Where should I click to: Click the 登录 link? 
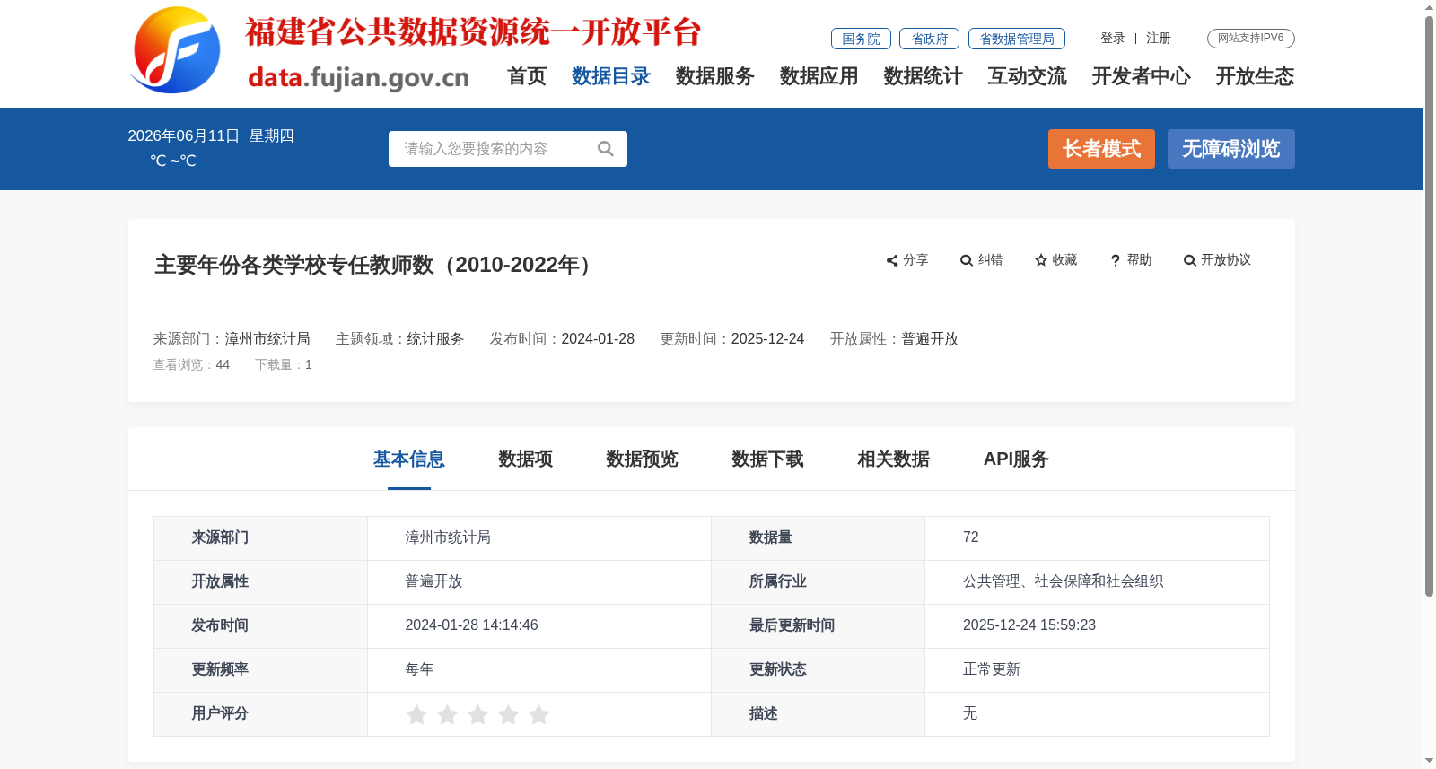(1113, 39)
